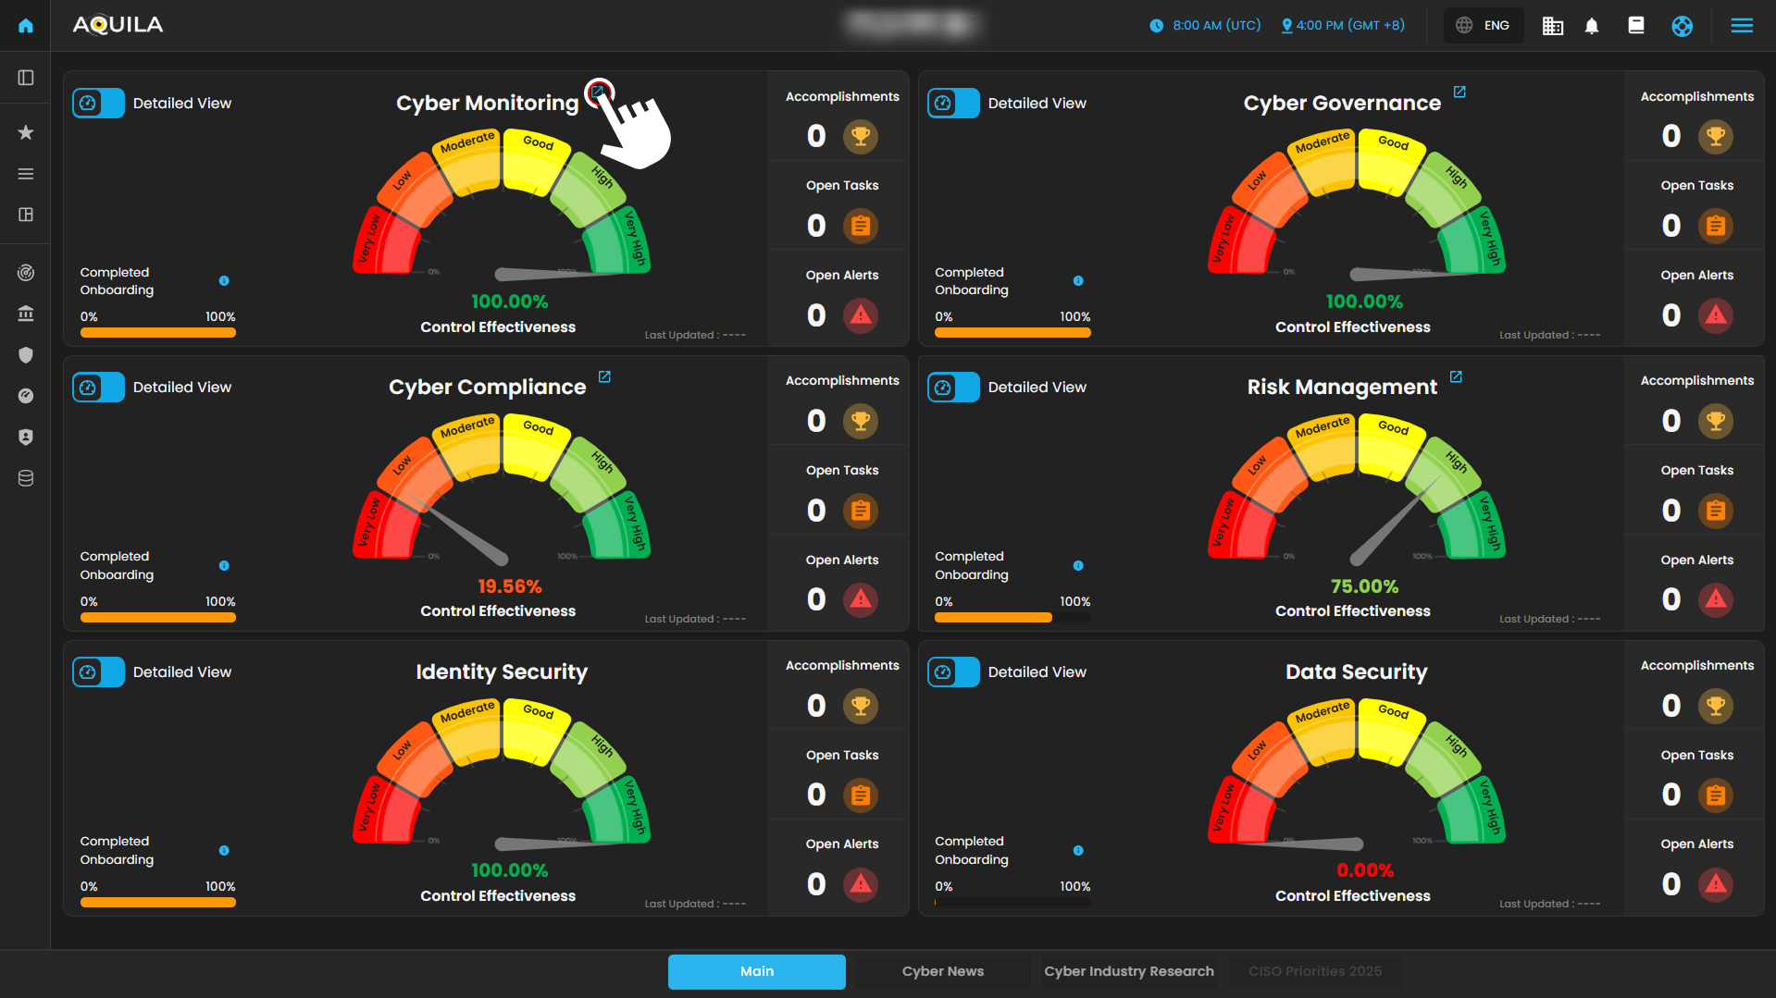Screen dimensions: 1776x998
Task: Open the ENG language dropdown
Action: coord(1484,26)
